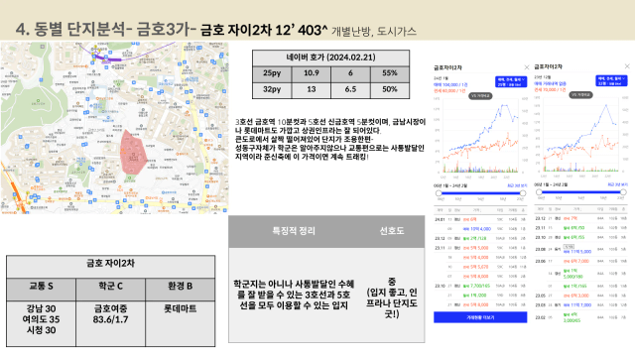
Task: Click left handle of left chart's date slider
Action: point(439,193)
